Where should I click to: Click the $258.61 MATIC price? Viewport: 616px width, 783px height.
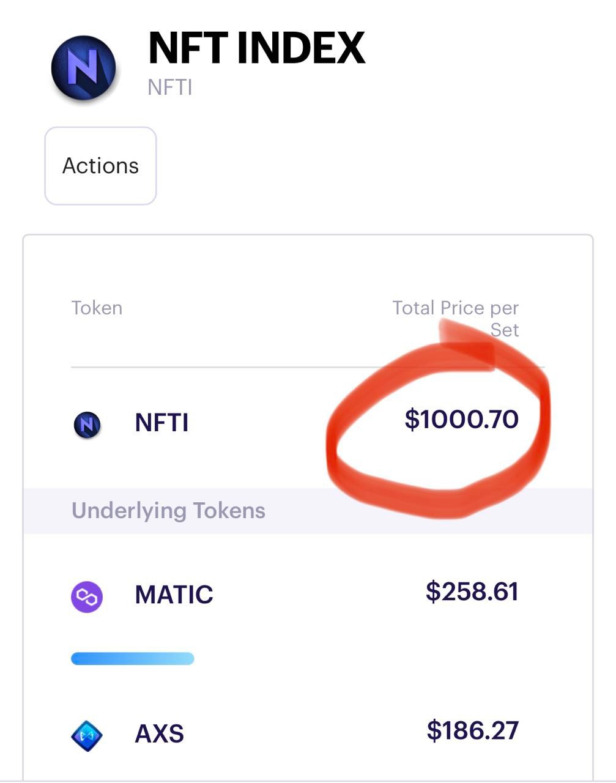point(472,592)
